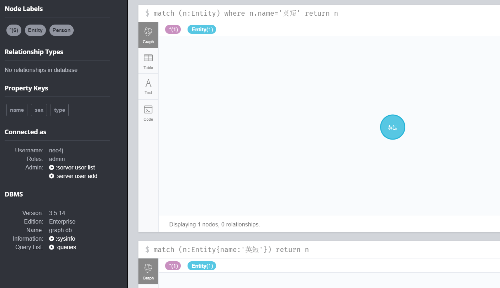Toggle the Entity label filter pill
Screen dimensions: 500x288
click(x=35, y=30)
